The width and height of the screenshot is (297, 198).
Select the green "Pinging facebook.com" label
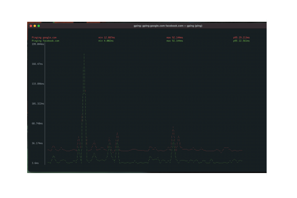(45, 41)
